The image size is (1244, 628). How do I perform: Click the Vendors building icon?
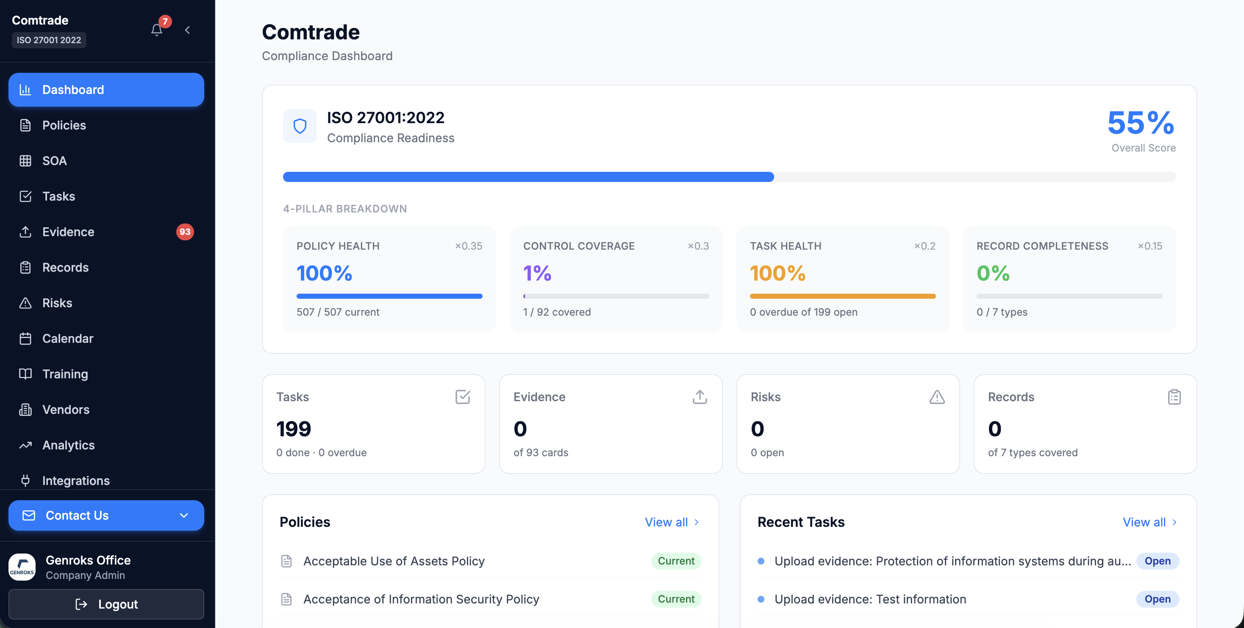pyautogui.click(x=25, y=410)
